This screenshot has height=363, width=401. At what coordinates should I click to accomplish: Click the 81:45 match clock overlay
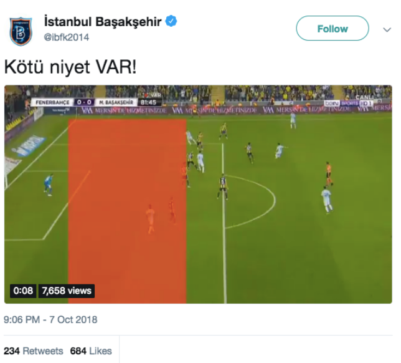point(149,102)
